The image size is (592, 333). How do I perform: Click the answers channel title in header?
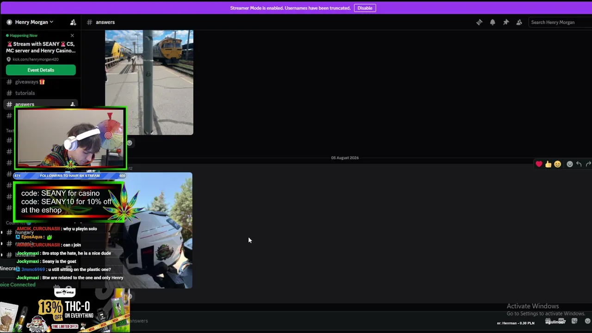[x=105, y=22]
